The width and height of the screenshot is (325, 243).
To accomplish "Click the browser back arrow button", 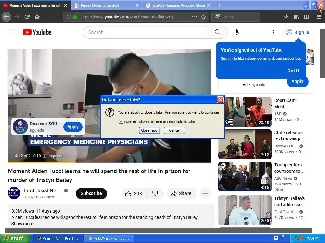I will tap(6, 17).
